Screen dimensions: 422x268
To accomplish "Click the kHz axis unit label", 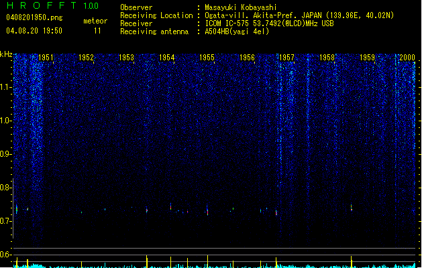I will pyautogui.click(x=6, y=54).
